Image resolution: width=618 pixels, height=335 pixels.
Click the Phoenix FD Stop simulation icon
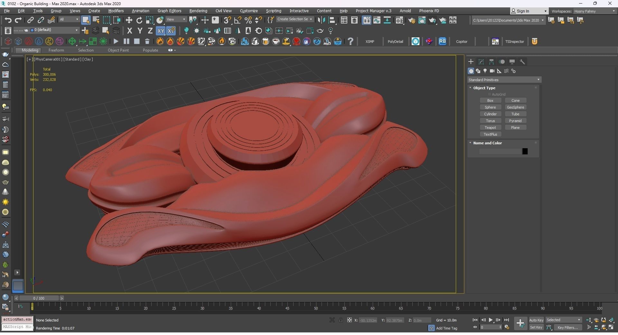pos(137,41)
